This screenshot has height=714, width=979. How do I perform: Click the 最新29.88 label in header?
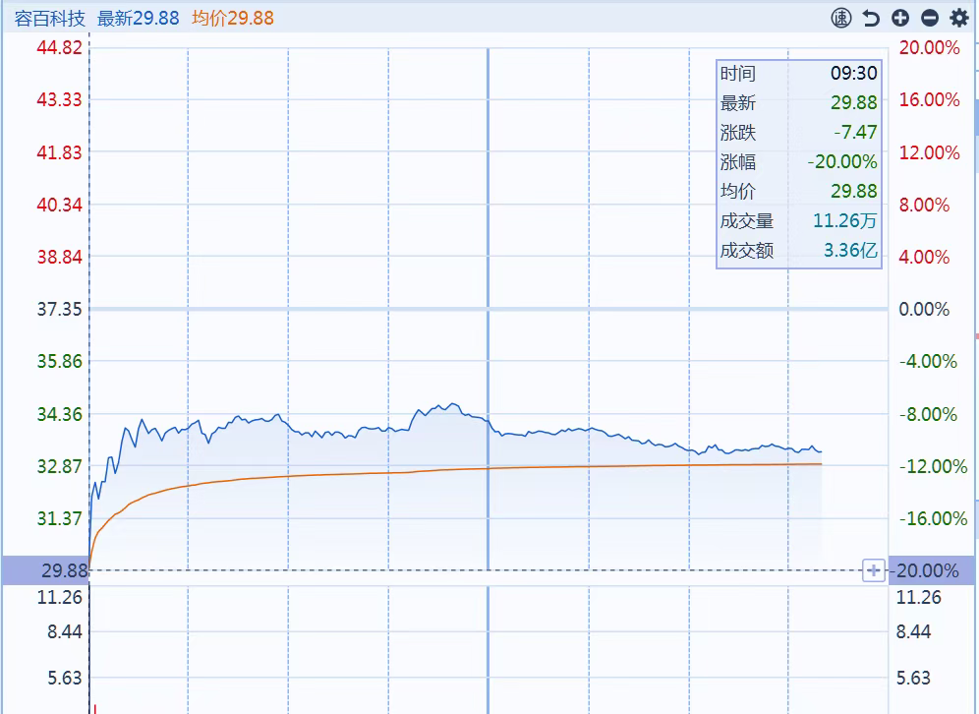click(138, 18)
